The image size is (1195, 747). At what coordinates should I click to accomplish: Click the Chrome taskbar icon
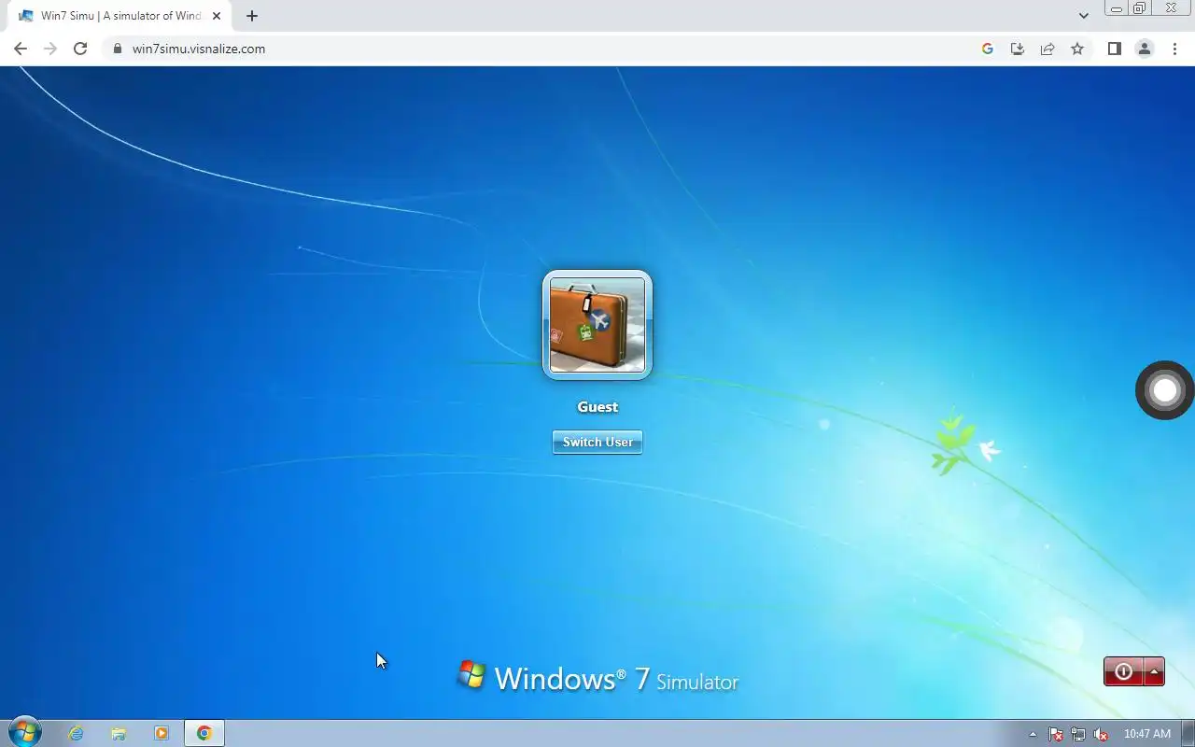coord(204,733)
